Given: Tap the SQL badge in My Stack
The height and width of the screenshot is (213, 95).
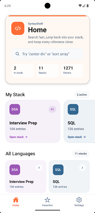Looking at the screenshot, I should click(x=73, y=109).
